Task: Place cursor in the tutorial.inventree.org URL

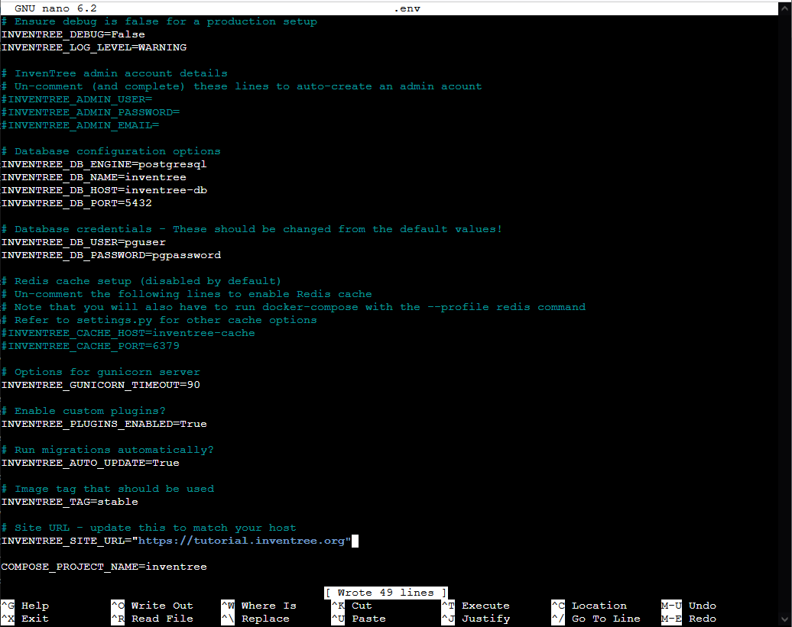Action: [x=242, y=541]
